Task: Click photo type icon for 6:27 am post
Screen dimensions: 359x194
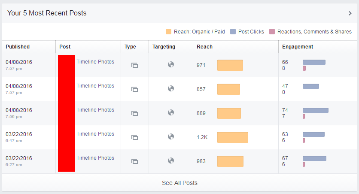Action: 134,161
